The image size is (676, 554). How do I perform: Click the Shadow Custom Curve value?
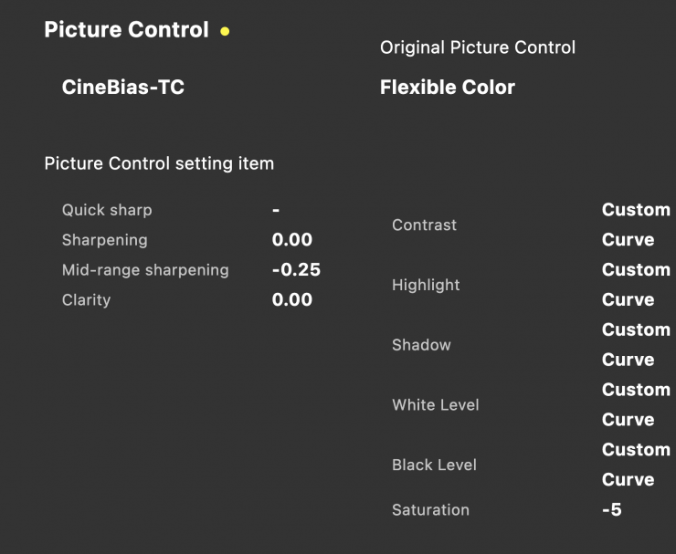click(635, 345)
